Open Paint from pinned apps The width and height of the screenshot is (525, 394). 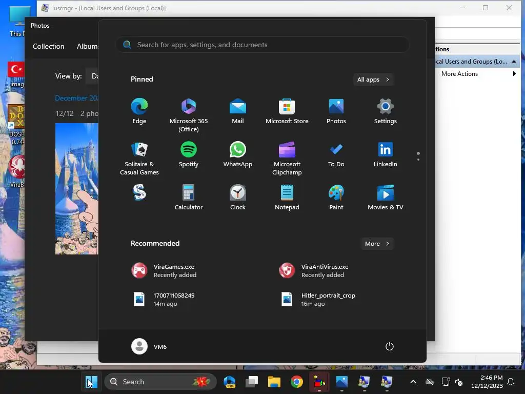click(x=336, y=198)
